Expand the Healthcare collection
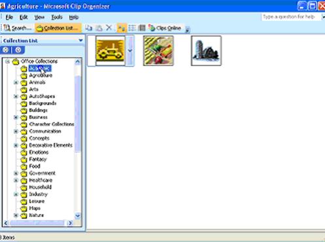Image resolution: width=325 pixels, height=242 pixels. [16, 180]
